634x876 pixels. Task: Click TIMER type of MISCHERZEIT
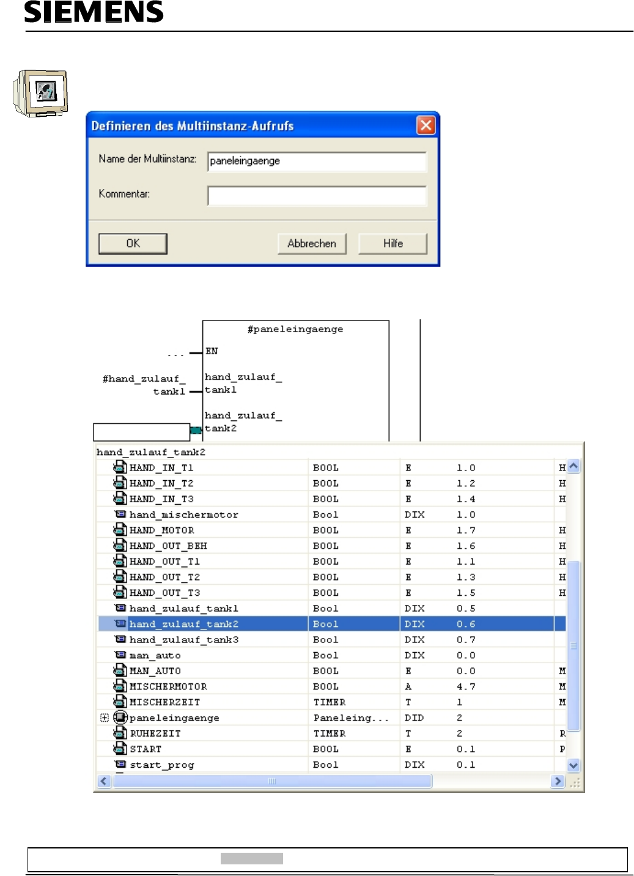pyautogui.click(x=330, y=702)
